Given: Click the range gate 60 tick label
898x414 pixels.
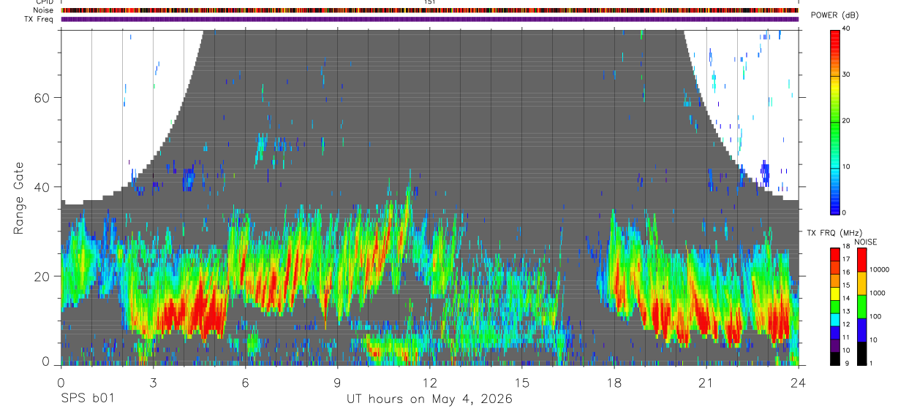Looking at the screenshot, I should coord(42,97).
